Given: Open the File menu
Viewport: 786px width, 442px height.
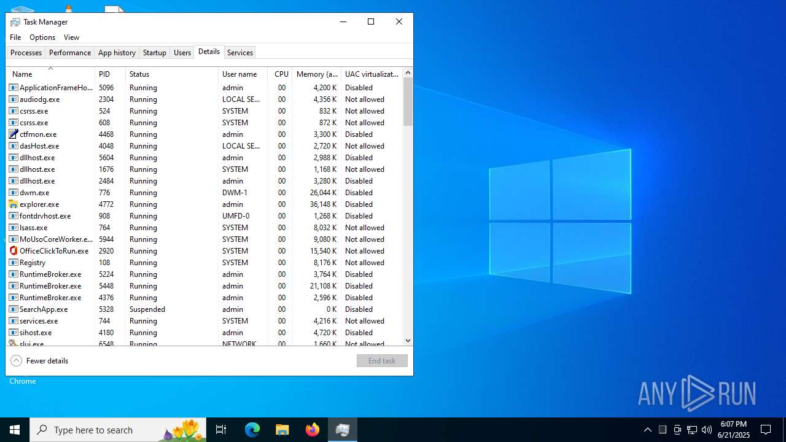Looking at the screenshot, I should (15, 37).
